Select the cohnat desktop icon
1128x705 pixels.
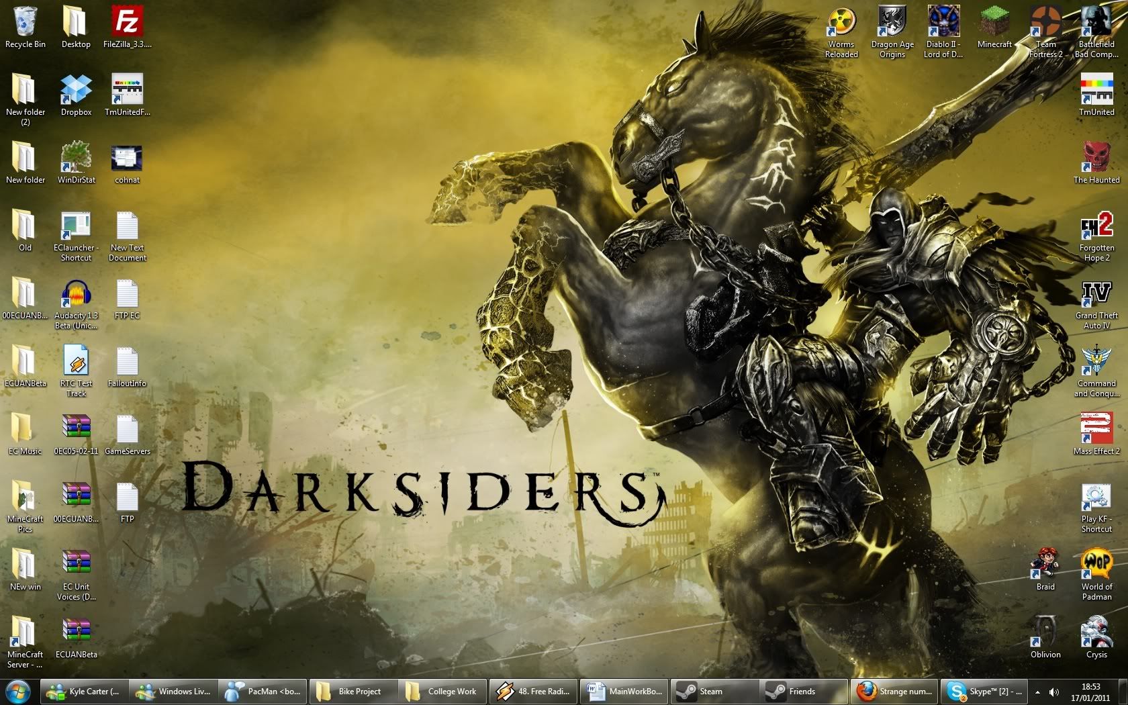click(x=127, y=162)
